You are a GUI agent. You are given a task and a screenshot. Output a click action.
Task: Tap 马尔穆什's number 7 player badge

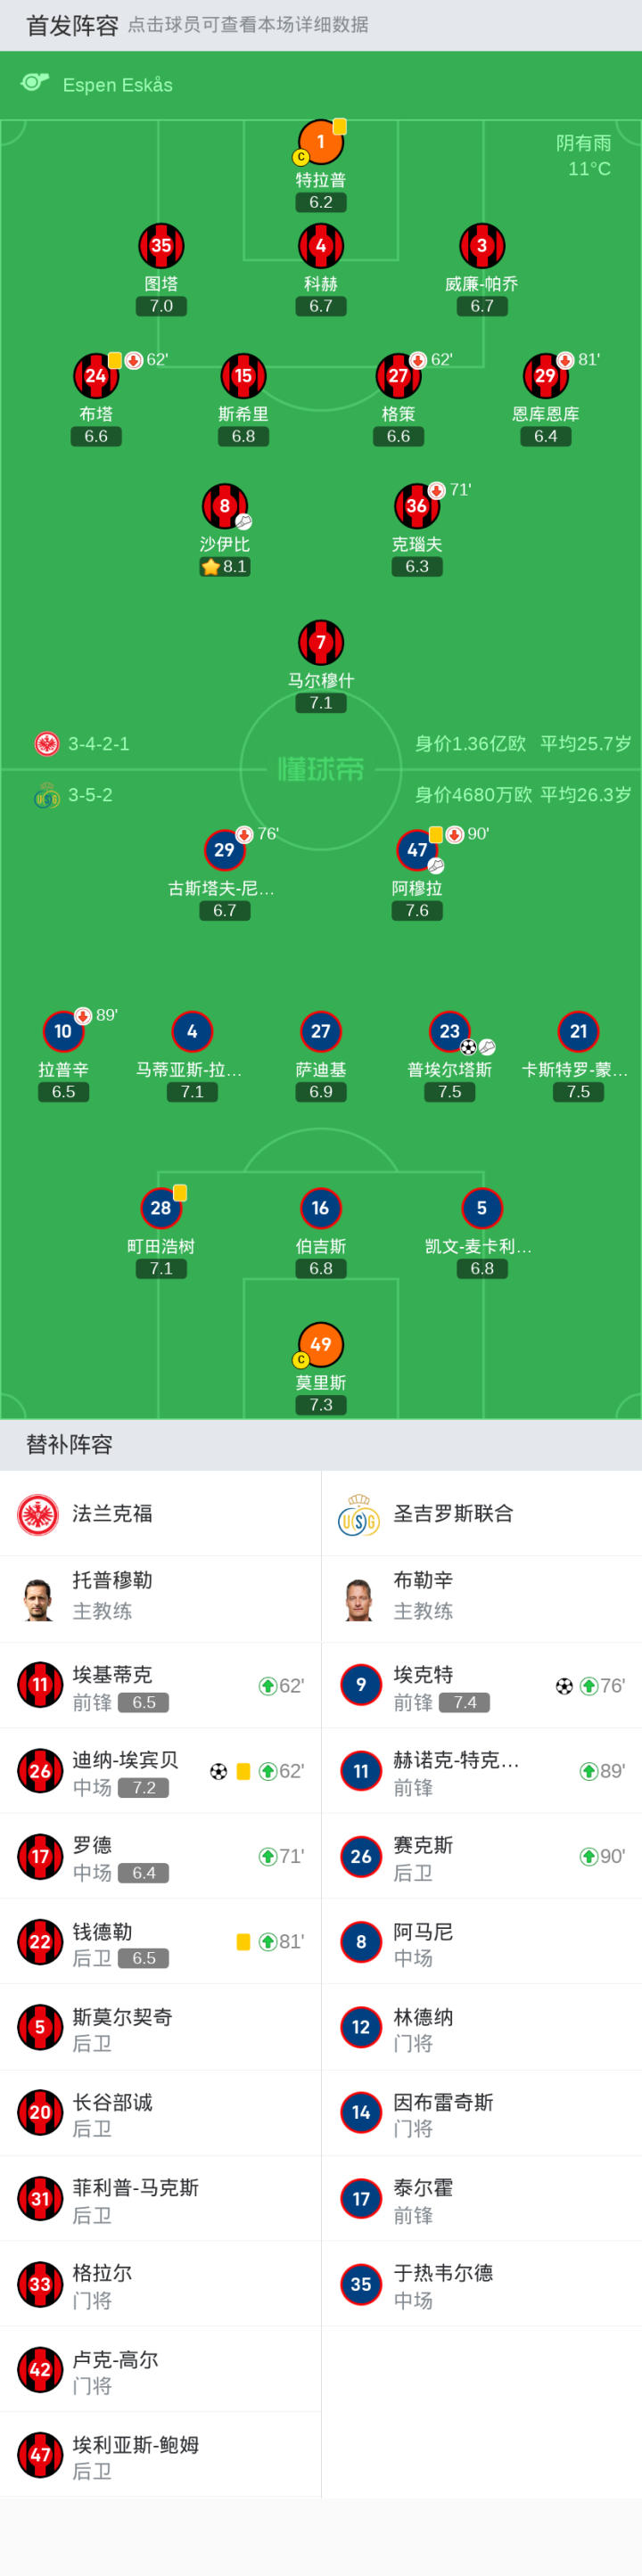pyautogui.click(x=320, y=642)
